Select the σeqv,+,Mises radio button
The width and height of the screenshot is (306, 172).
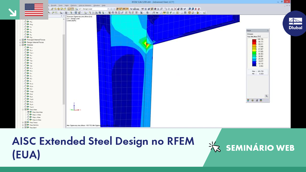pos(28,115)
